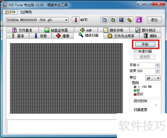Open the 单位 gB unit dropdown
Viewport: 167px width, 138px height.
153,78
